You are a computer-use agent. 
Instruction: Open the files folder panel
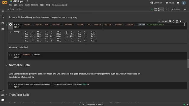3,29
